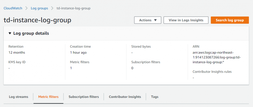Open the Actions dropdown menu
Screen dimensions: 253x107
tap(147, 20)
